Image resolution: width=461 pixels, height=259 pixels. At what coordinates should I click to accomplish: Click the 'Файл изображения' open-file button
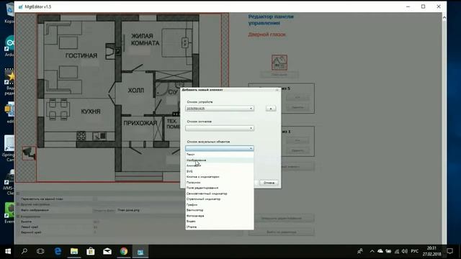click(x=104, y=211)
